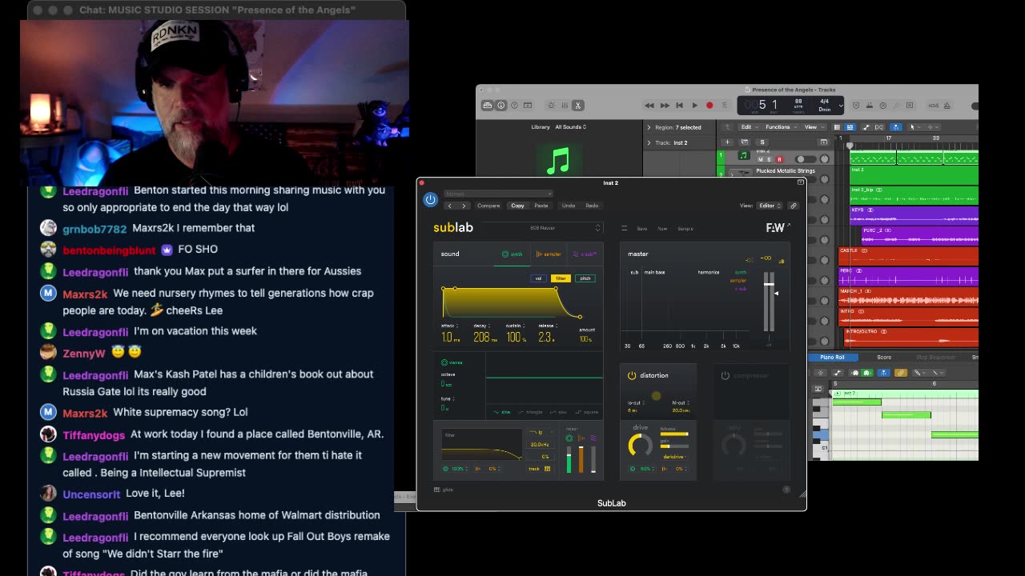Toggle the distortion power button
The height and width of the screenshot is (576, 1025).
pyautogui.click(x=632, y=375)
